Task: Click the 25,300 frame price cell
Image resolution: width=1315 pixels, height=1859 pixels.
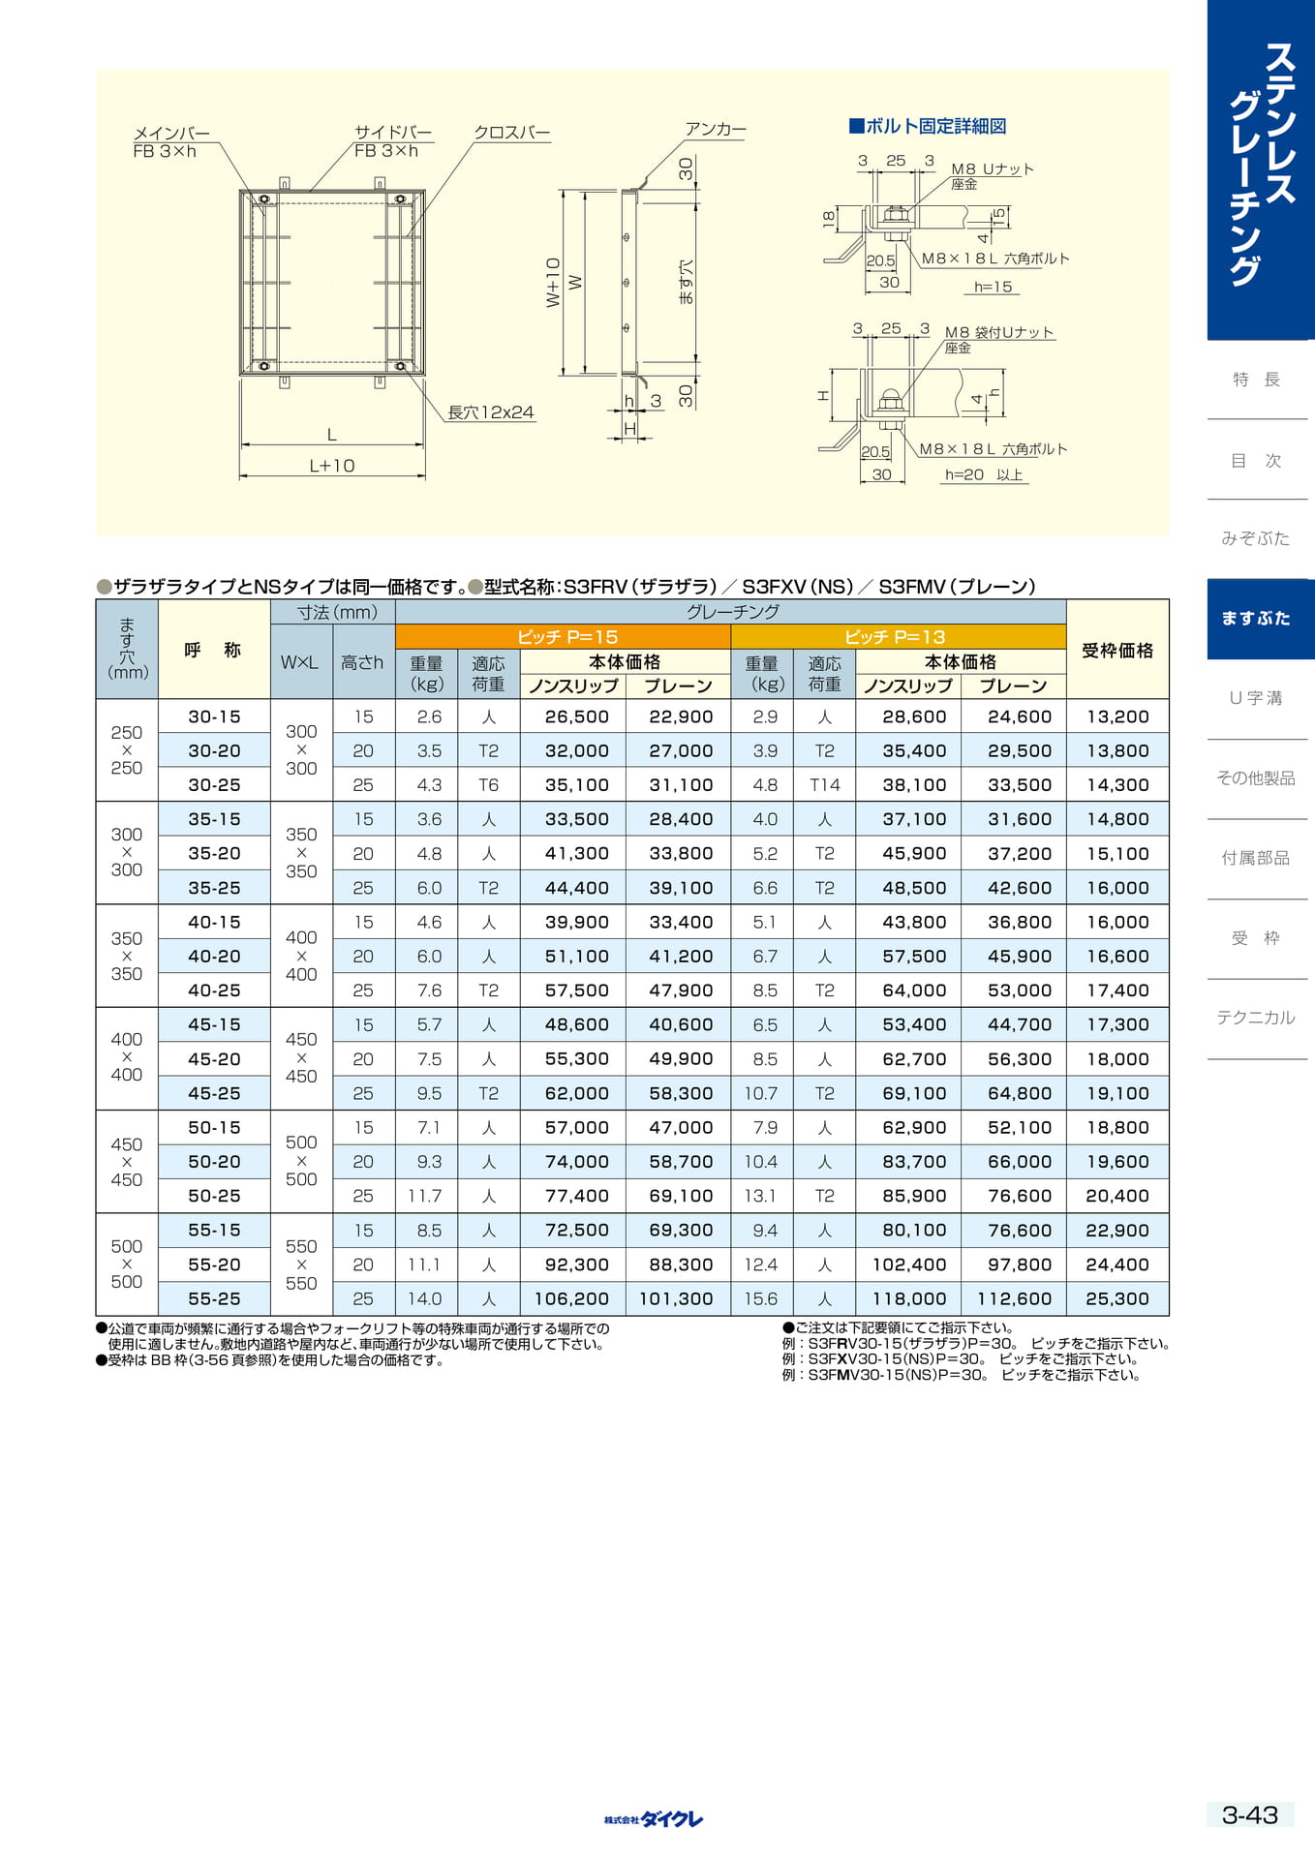Action: [1117, 1298]
